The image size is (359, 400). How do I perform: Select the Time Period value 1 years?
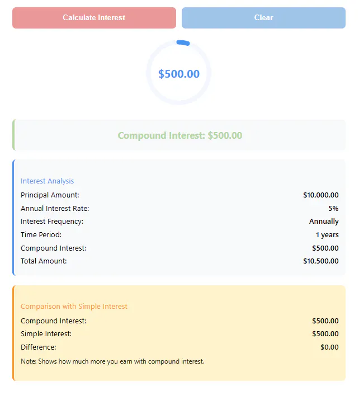pos(327,234)
